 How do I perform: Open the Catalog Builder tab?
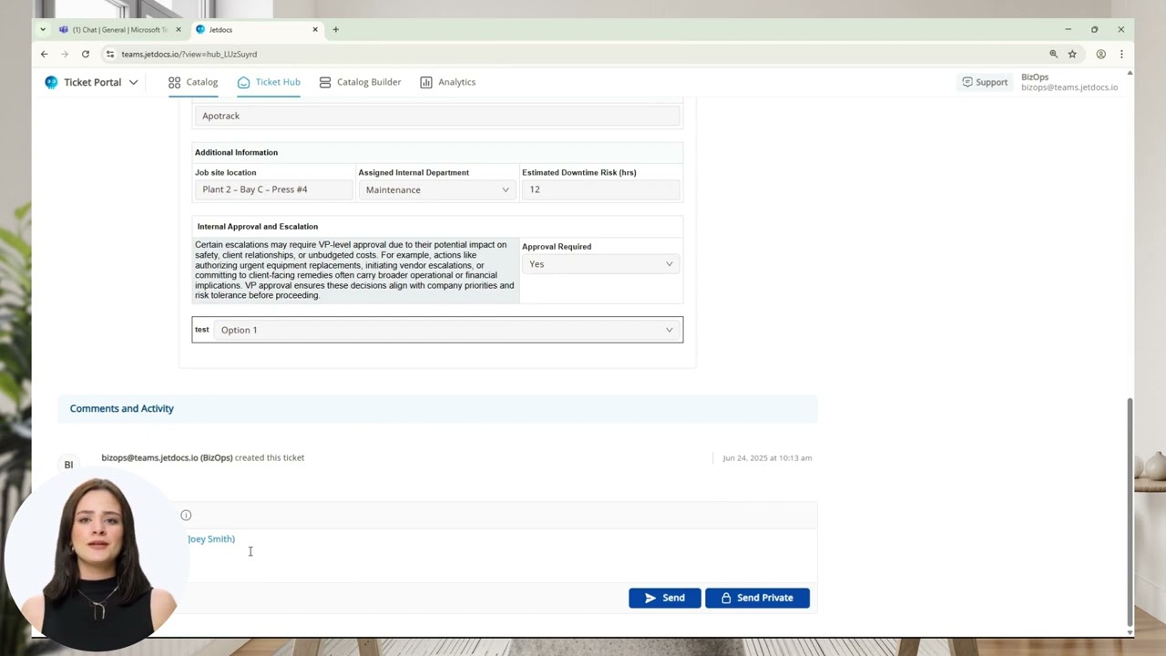coord(360,82)
